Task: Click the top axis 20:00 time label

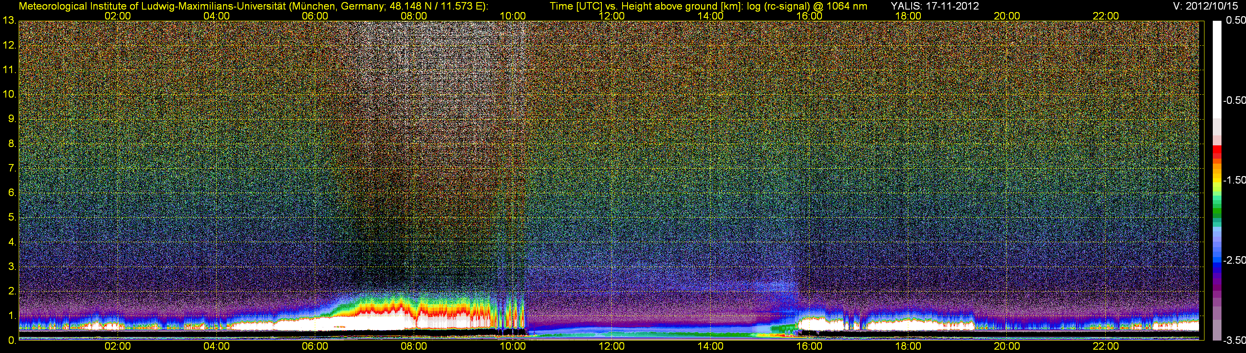Action: pyautogui.click(x=1007, y=16)
